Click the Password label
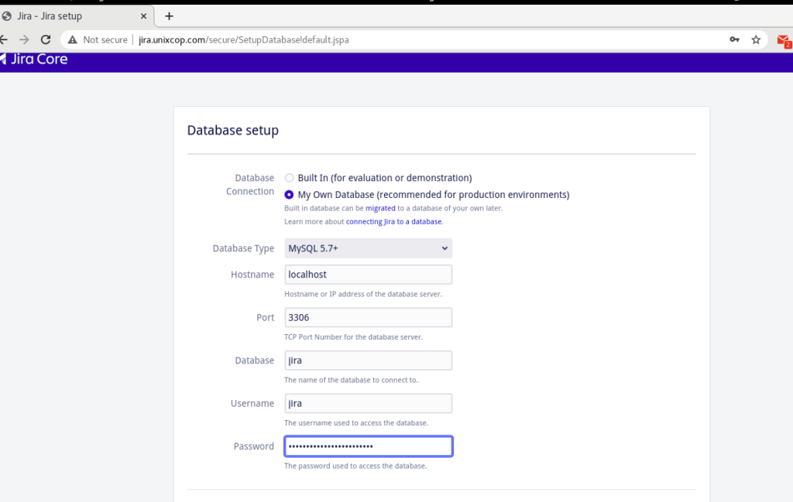Image resolution: width=793 pixels, height=502 pixels. click(x=253, y=446)
